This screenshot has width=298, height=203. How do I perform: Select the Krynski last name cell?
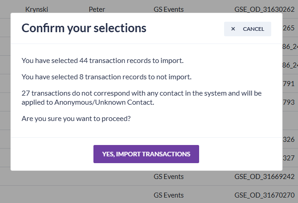(37, 9)
